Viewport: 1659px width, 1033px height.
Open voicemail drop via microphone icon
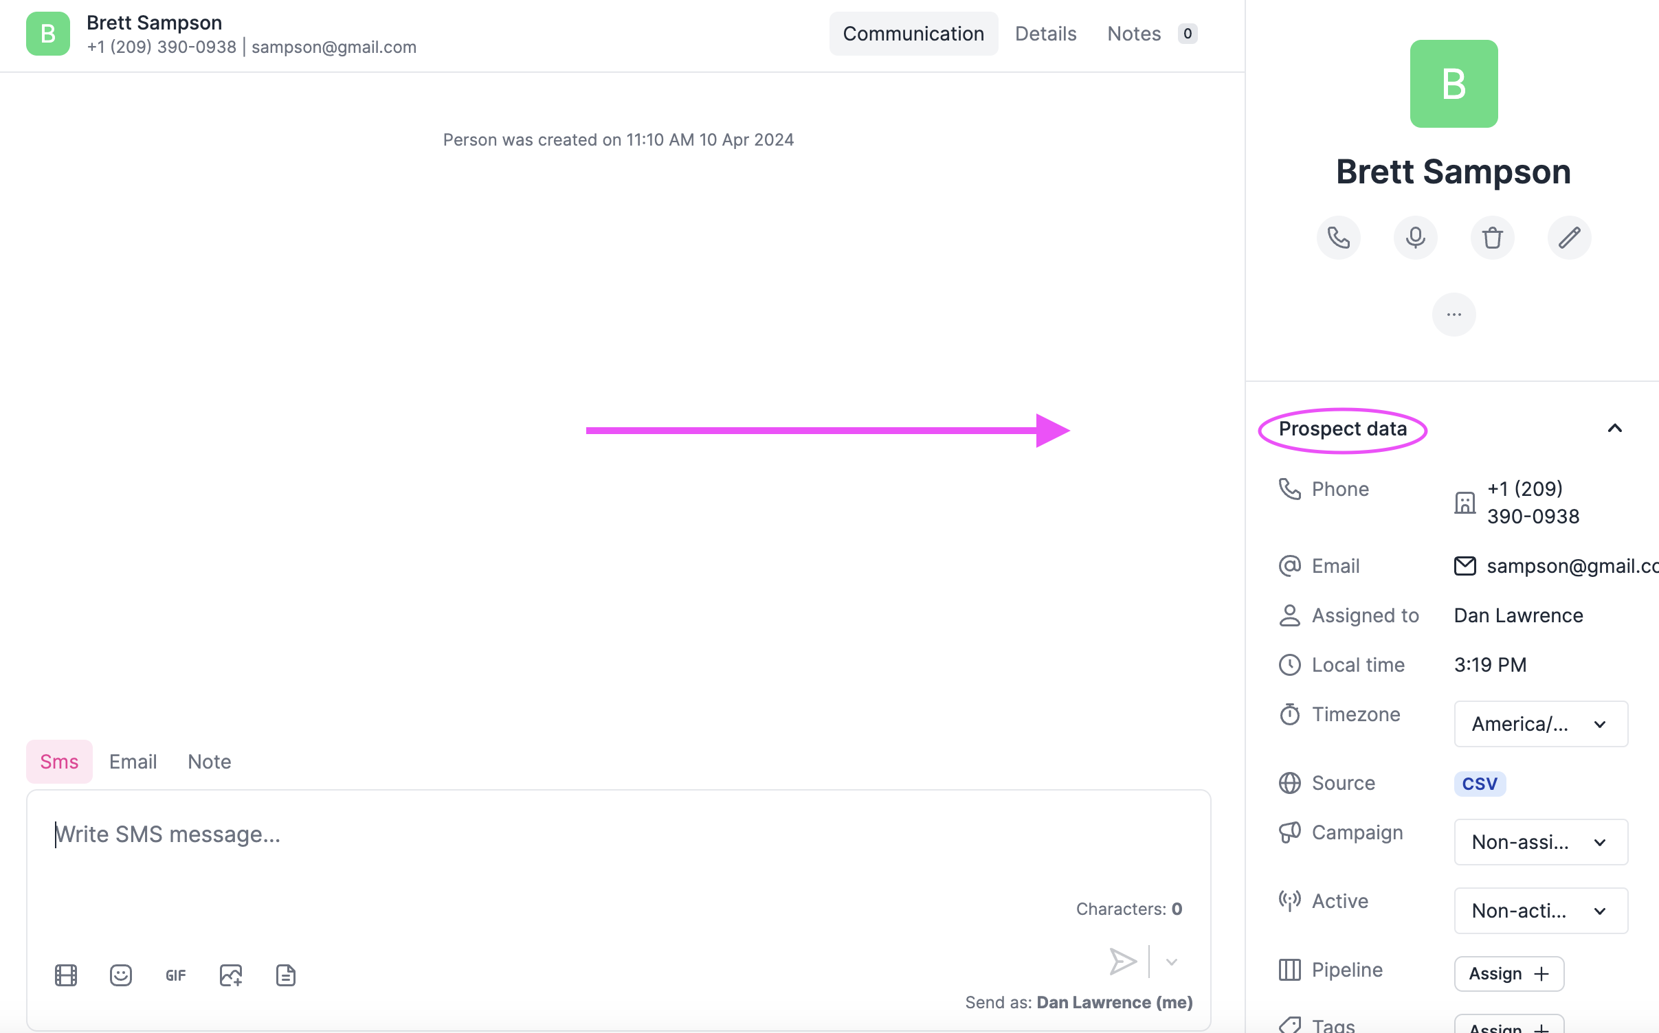pos(1415,237)
